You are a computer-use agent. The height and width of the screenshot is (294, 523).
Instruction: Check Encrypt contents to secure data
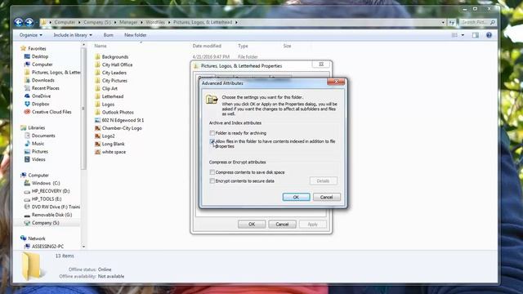pos(212,181)
